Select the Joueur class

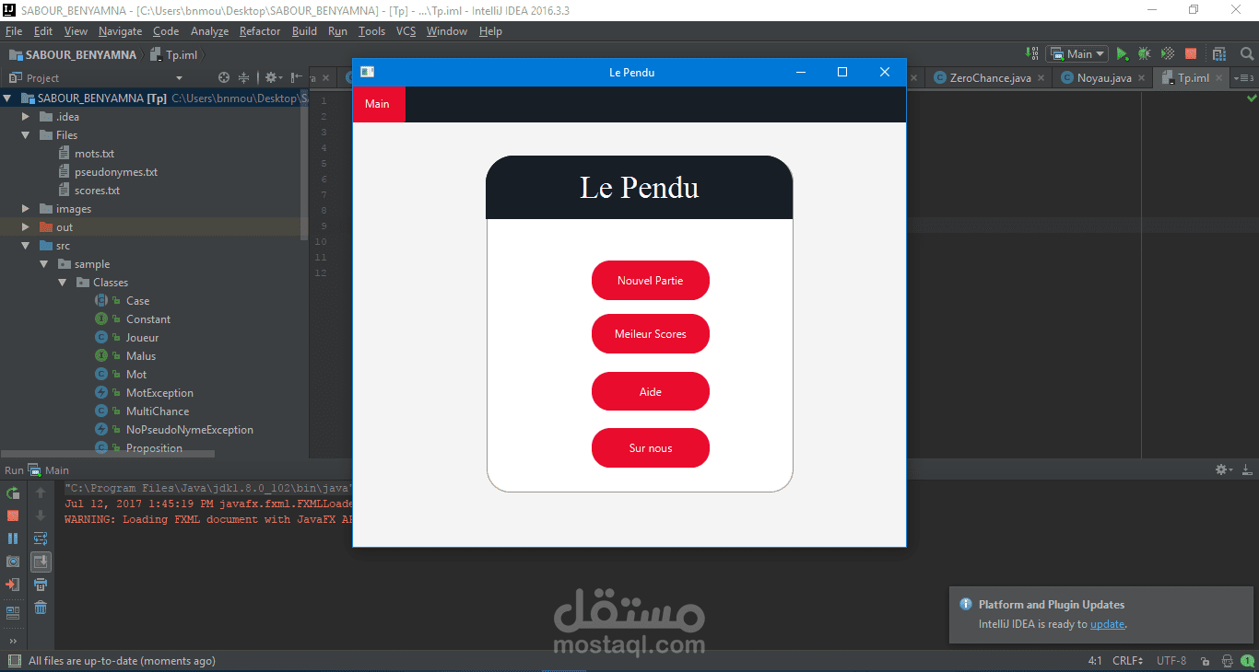point(142,338)
